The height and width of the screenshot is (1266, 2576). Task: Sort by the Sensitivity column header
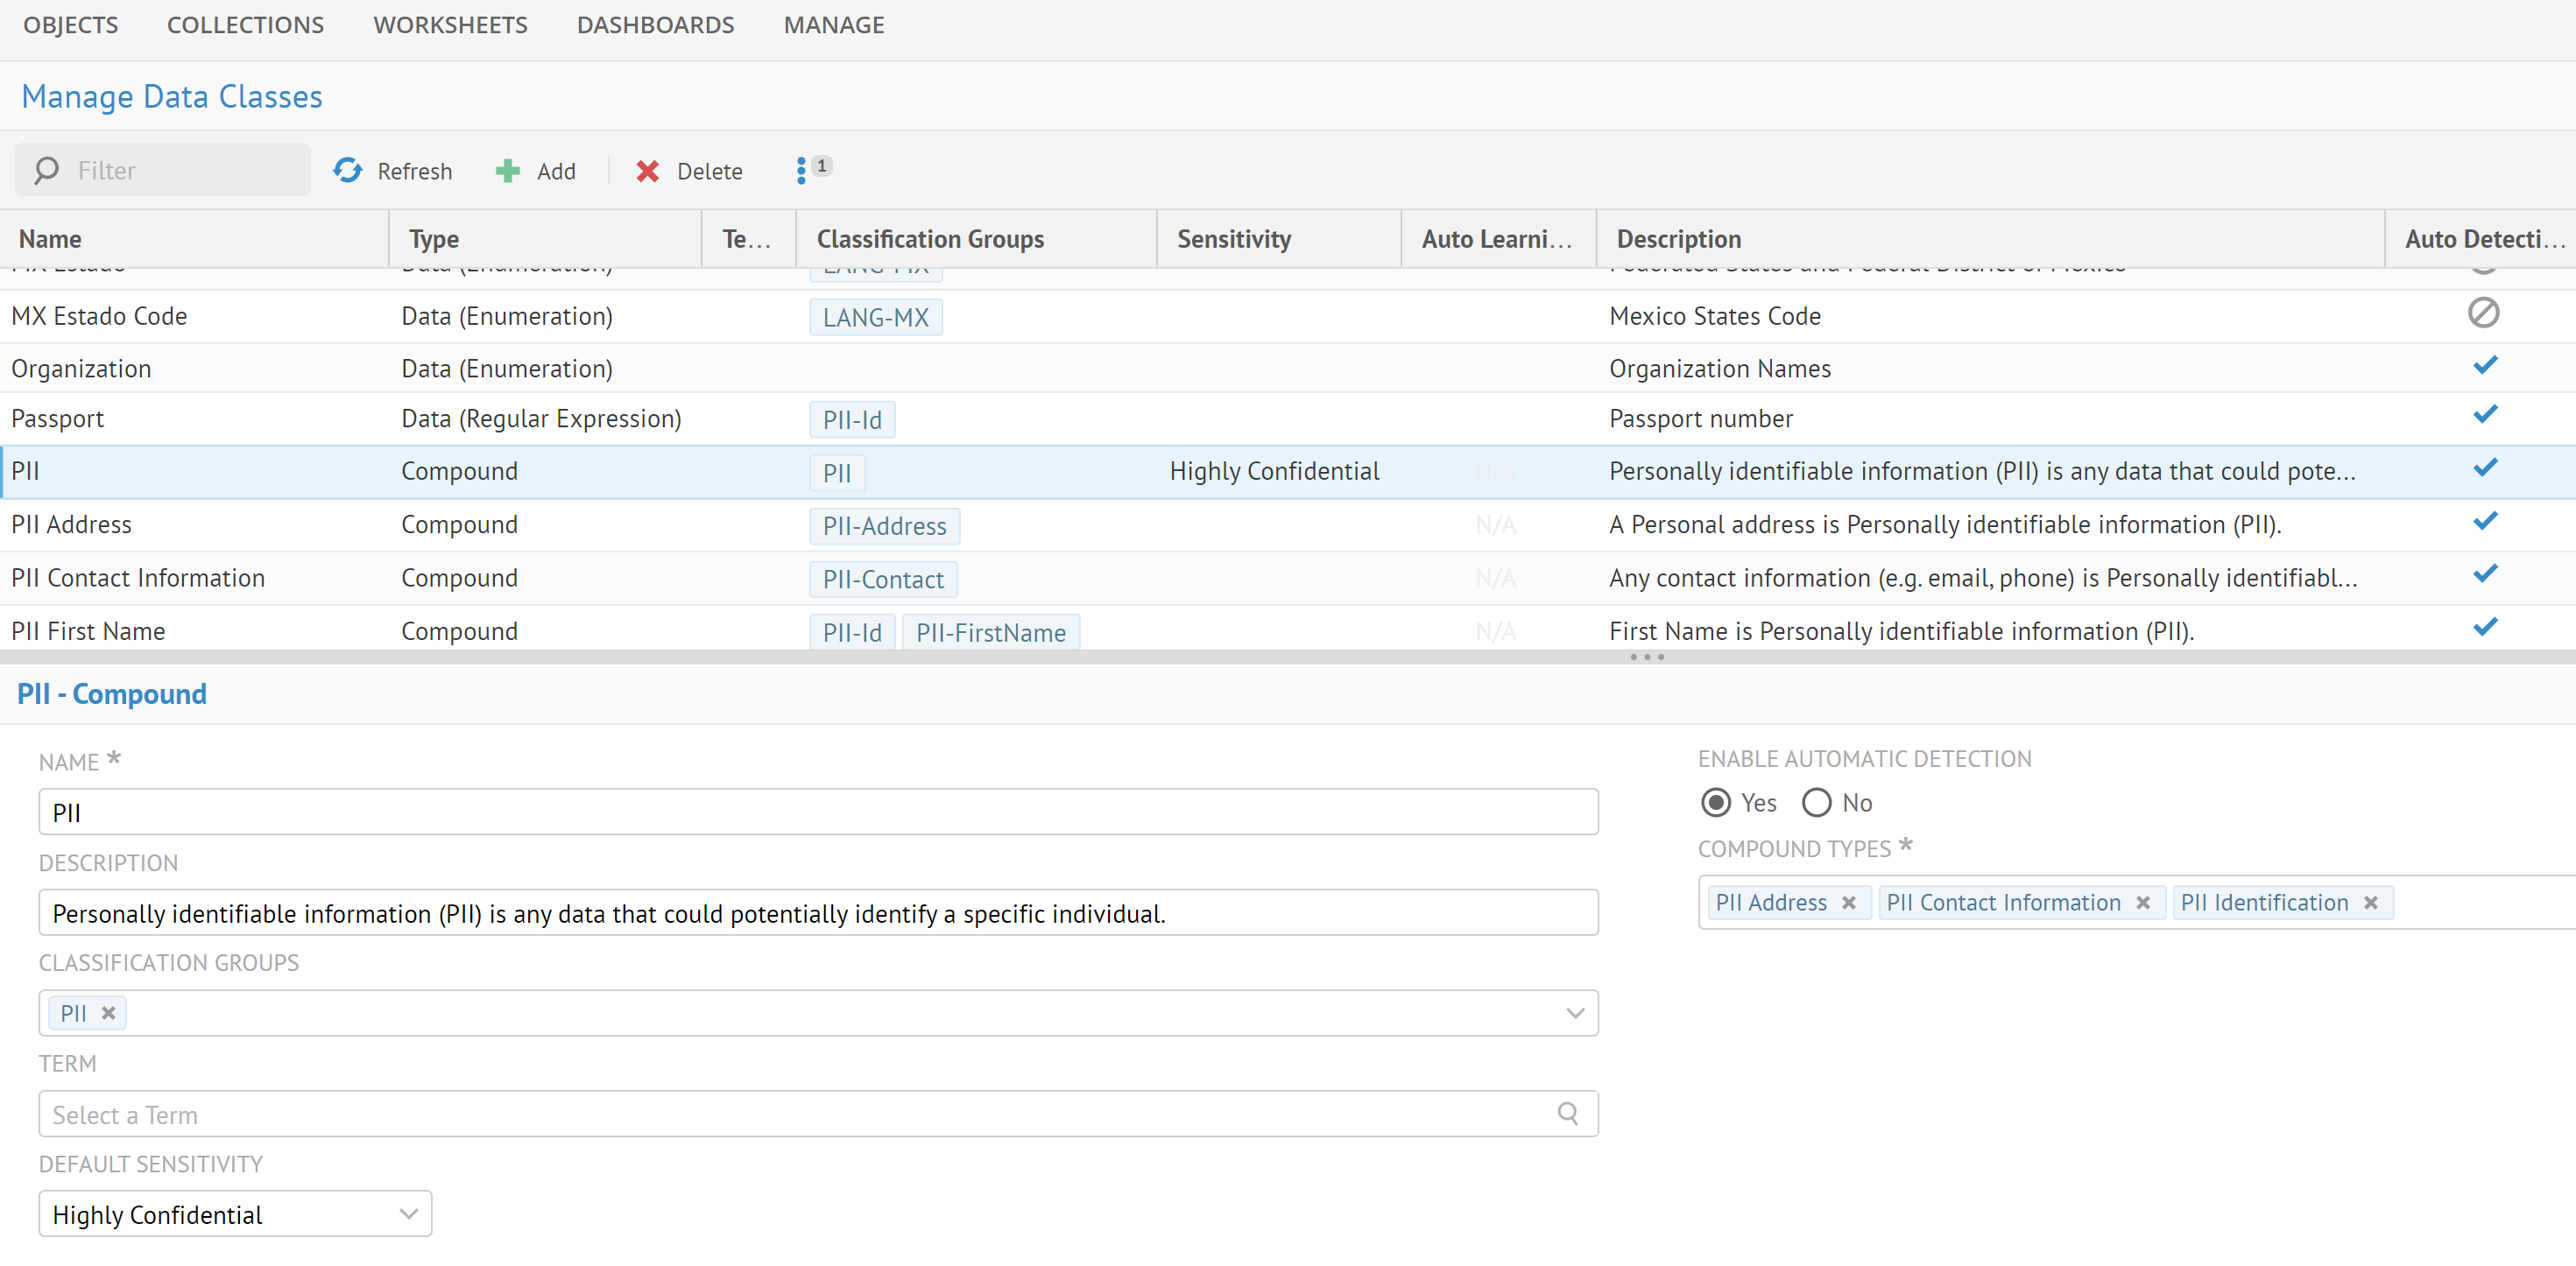1233,239
